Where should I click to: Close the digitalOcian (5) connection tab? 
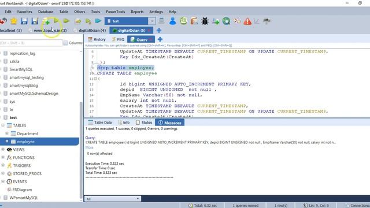click(149, 31)
